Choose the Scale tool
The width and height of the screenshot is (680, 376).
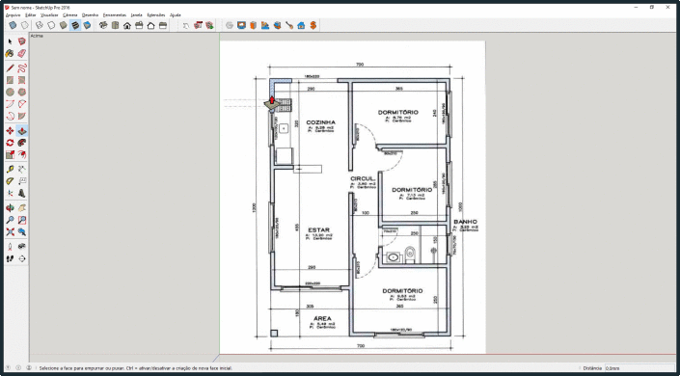pos(10,155)
